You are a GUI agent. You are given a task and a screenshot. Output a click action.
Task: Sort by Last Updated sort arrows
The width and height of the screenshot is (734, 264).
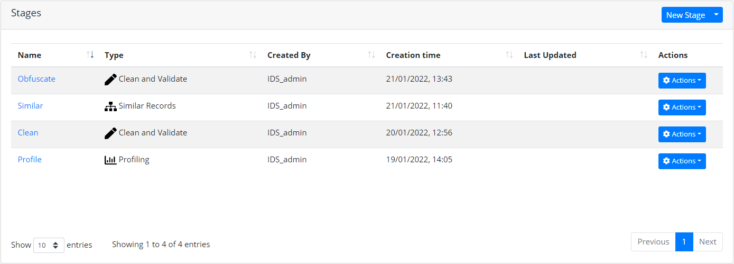tap(644, 55)
